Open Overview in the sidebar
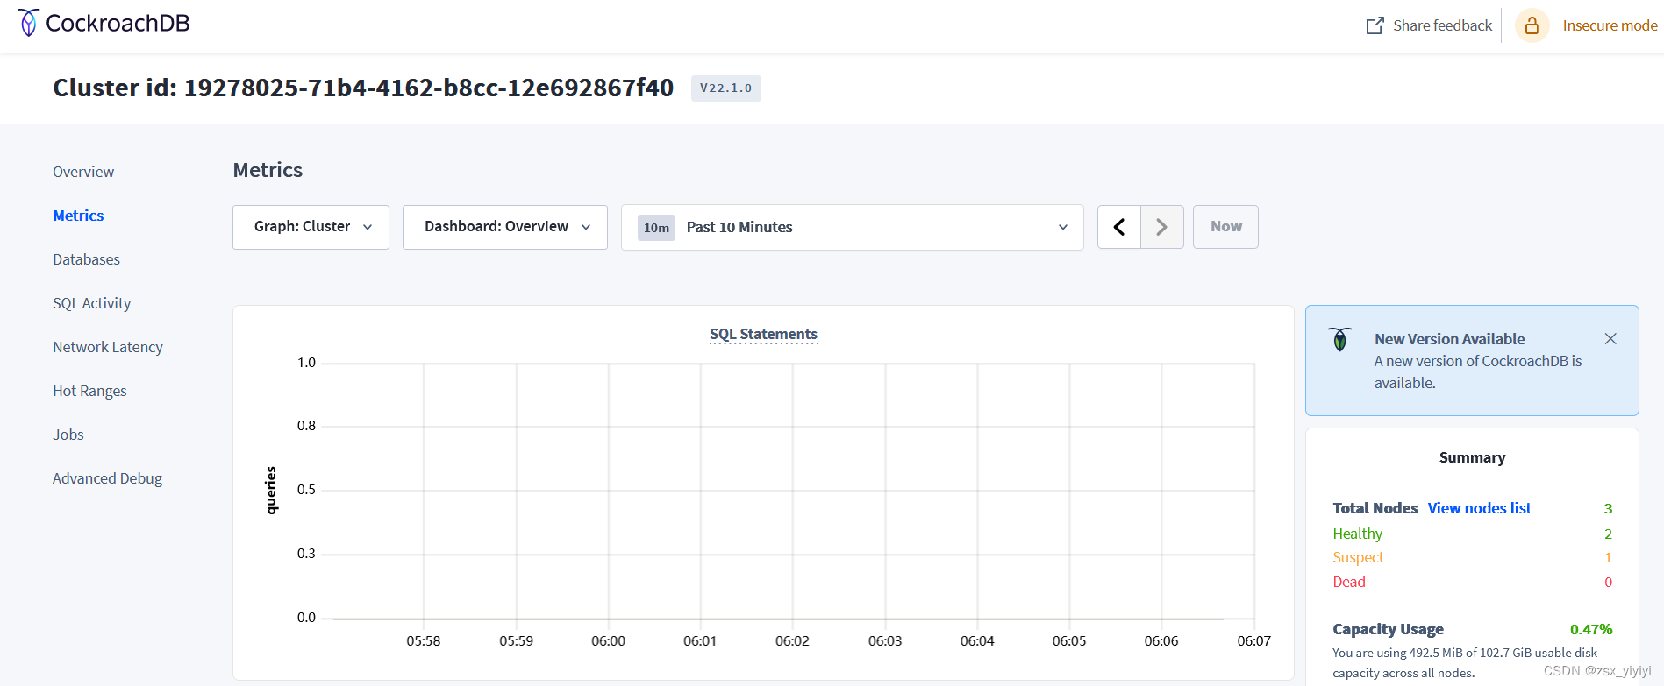This screenshot has height=686, width=1664. tap(83, 172)
